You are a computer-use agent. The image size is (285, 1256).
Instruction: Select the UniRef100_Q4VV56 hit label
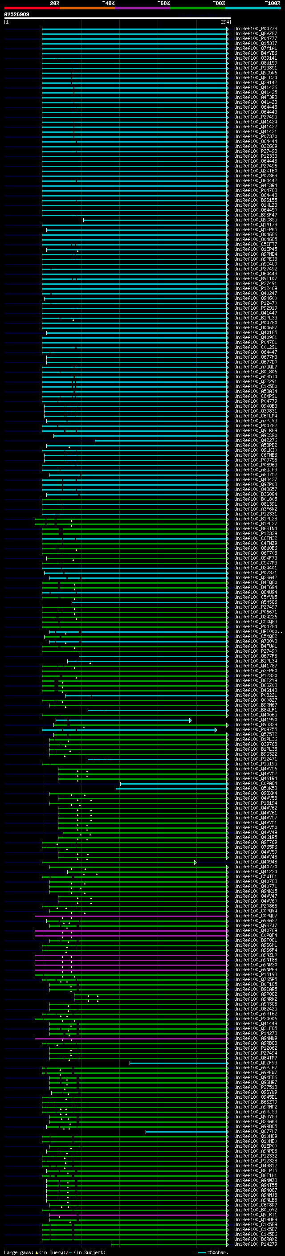(256, 769)
